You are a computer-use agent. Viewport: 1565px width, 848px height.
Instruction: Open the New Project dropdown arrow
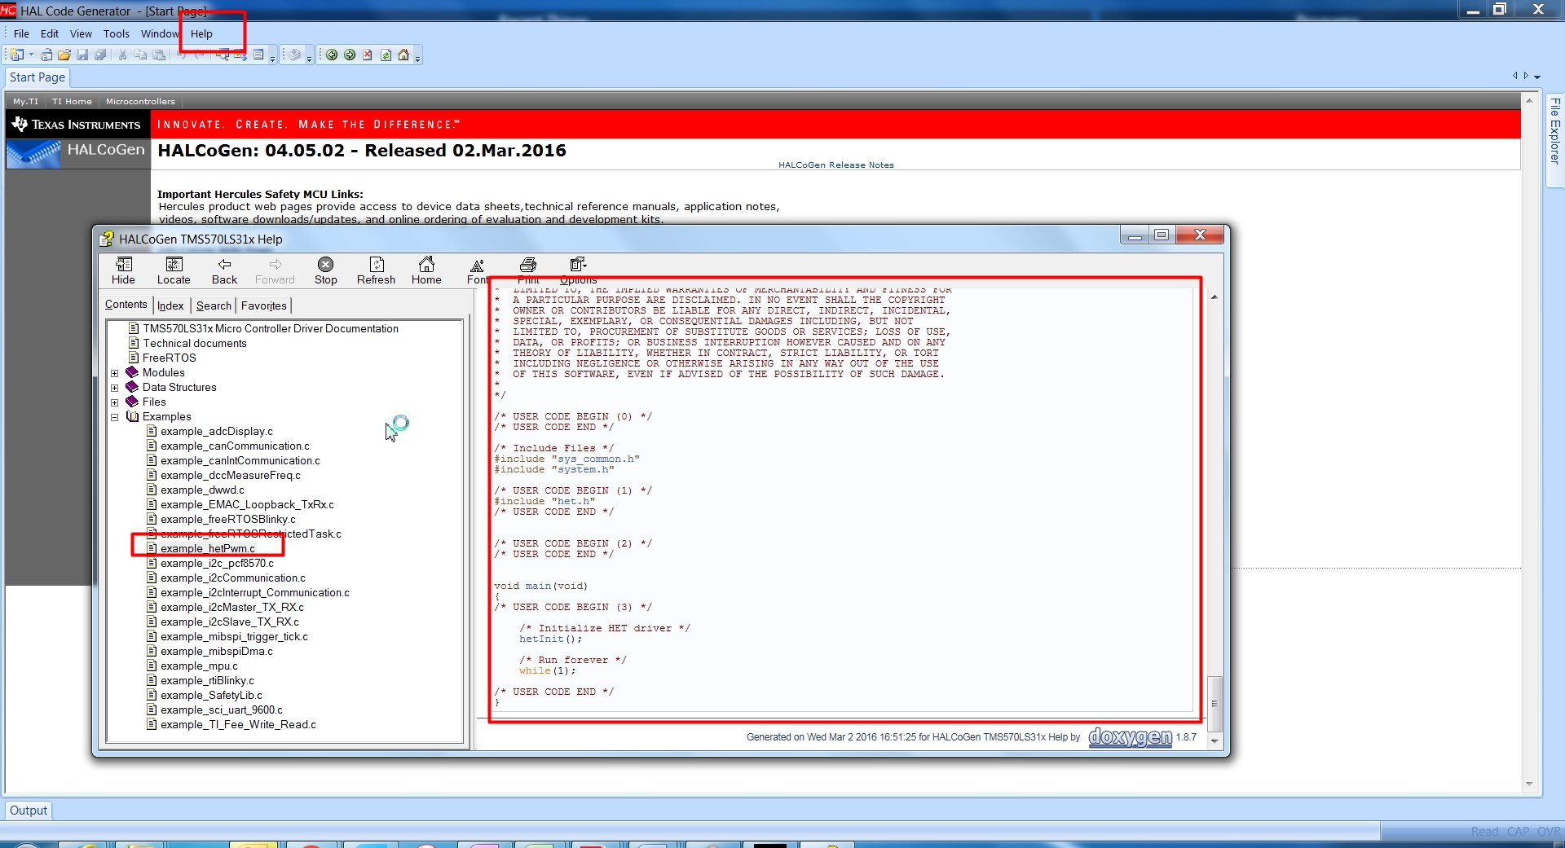[32, 55]
